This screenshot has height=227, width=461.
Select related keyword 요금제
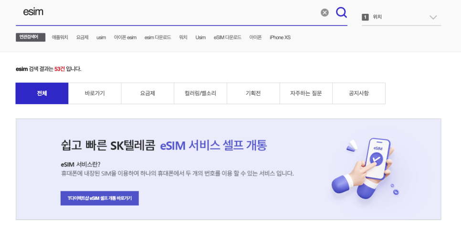pyautogui.click(x=82, y=38)
